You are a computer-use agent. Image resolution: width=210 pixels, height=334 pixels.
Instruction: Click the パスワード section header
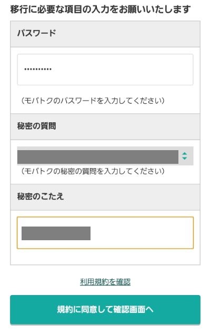coord(105,34)
